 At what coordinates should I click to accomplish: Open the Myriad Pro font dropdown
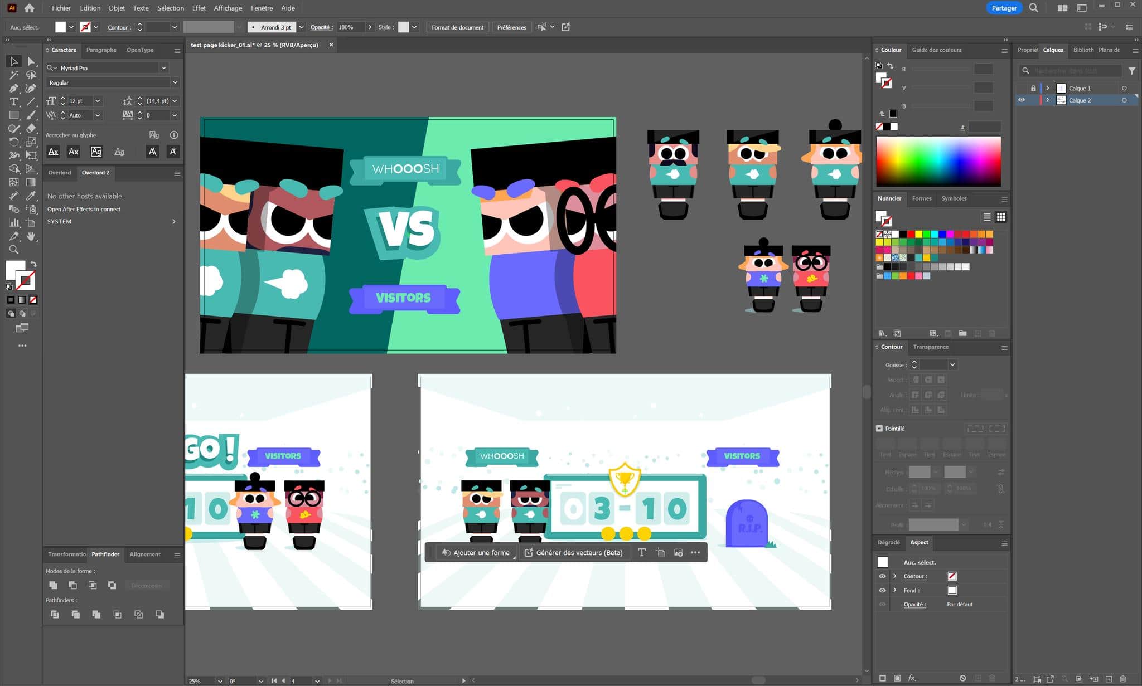(x=164, y=68)
